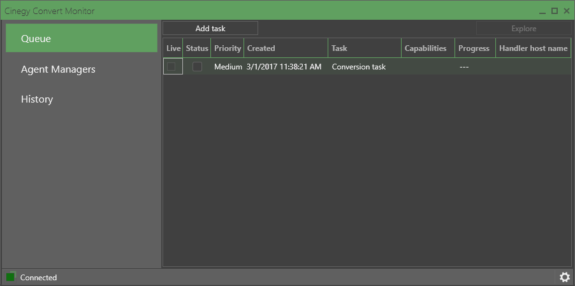This screenshot has height=286, width=575.
Task: Toggle the Live checkbox for Conversion task
Action: [x=171, y=66]
